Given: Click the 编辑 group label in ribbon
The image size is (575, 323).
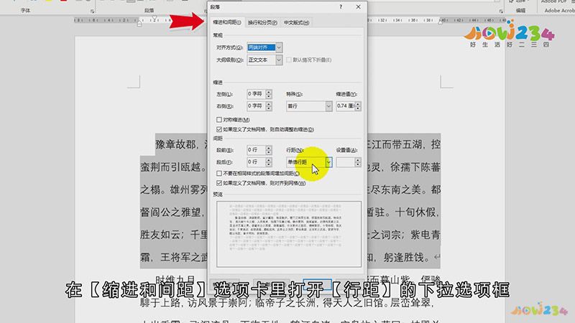Looking at the screenshot, I should coord(520,11).
